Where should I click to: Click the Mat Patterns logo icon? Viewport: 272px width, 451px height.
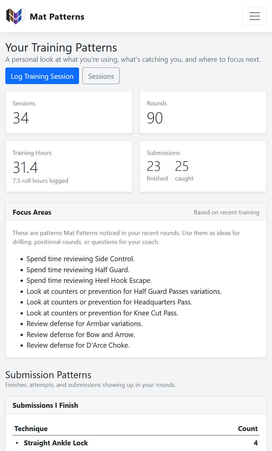16,16
